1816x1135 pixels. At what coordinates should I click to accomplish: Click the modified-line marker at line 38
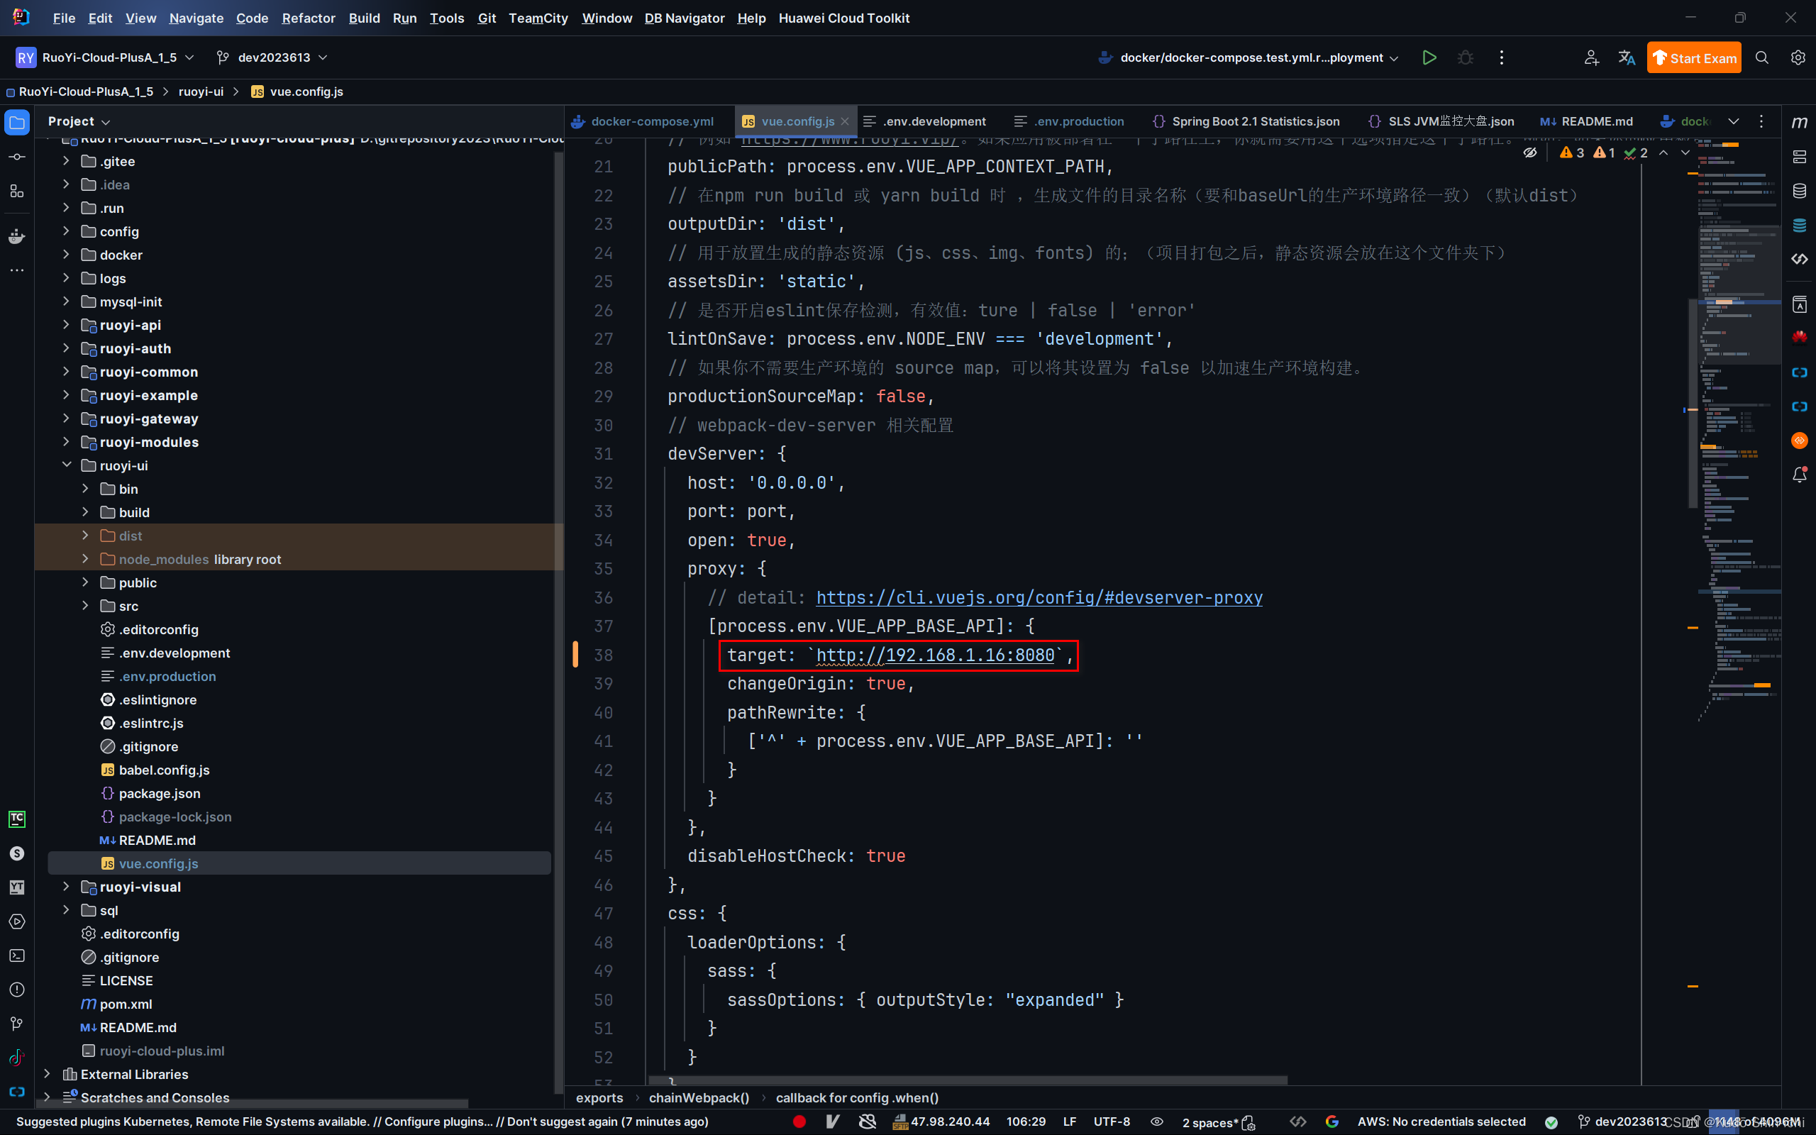point(575,655)
